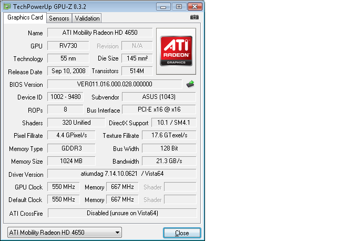
Task: Click the Die Size field 145 mm²
Action: tap(137, 58)
